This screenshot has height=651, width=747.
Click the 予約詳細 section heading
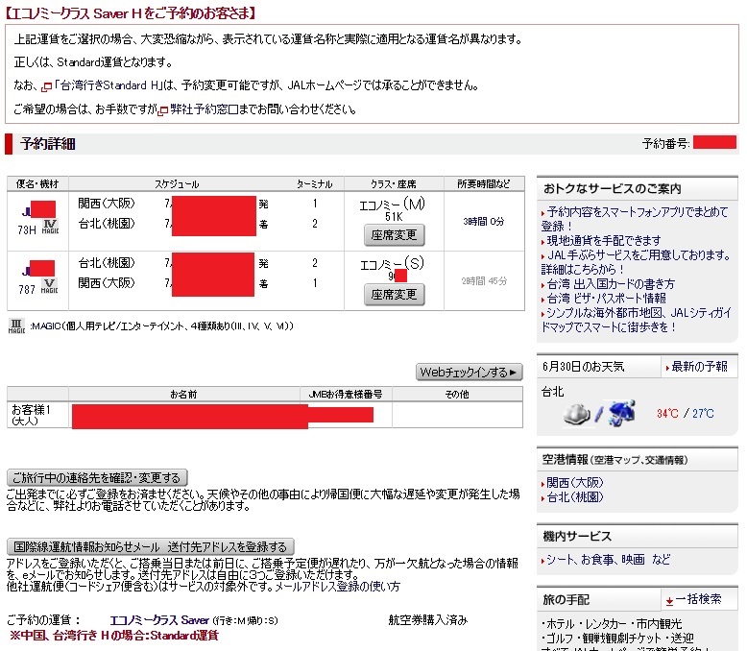click(48, 143)
